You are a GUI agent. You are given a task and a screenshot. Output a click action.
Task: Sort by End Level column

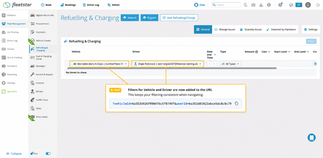[302, 52]
